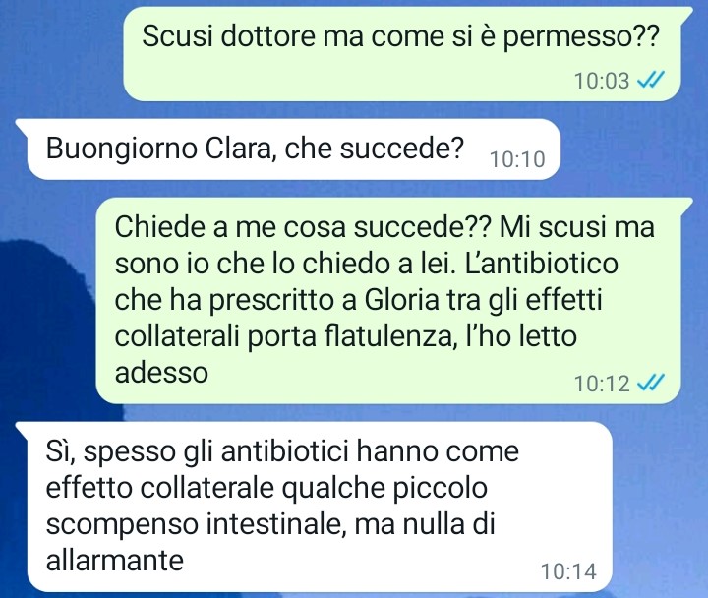
Task: Tap the word 'adesso' in the green bubble
Action: (x=161, y=373)
